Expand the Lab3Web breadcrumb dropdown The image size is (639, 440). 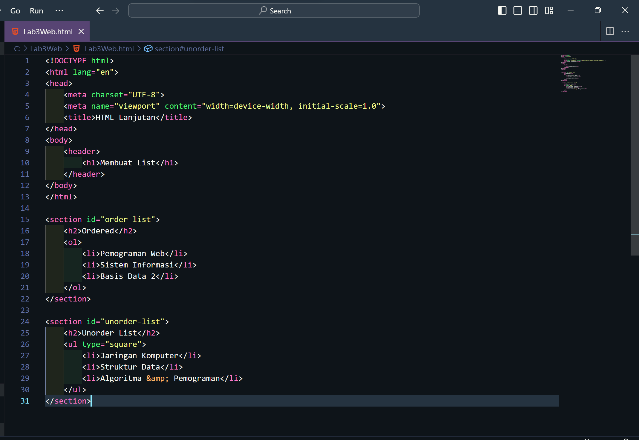coord(46,48)
